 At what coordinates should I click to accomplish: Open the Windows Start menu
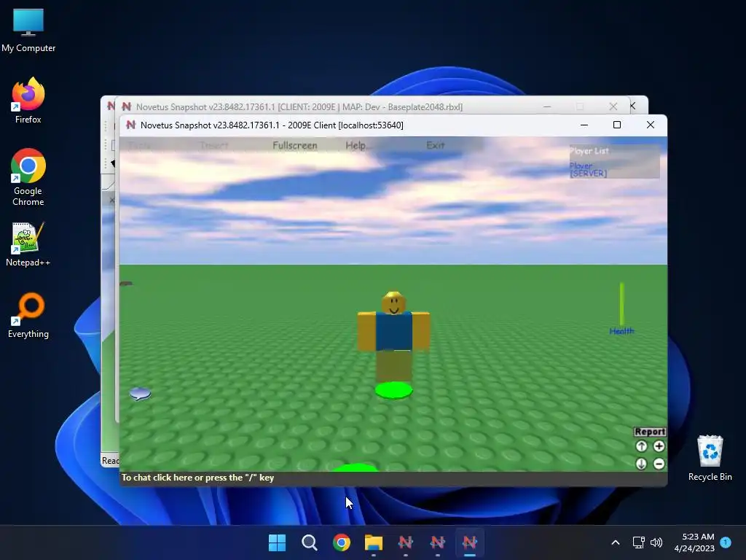[278, 542]
